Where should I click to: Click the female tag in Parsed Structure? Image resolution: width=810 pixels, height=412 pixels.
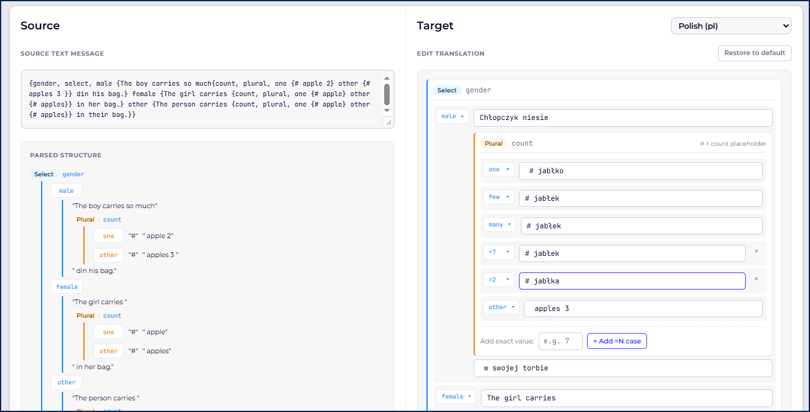click(67, 287)
